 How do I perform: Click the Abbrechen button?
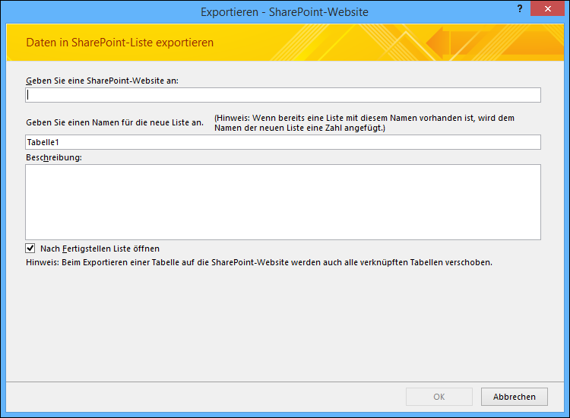click(x=514, y=397)
